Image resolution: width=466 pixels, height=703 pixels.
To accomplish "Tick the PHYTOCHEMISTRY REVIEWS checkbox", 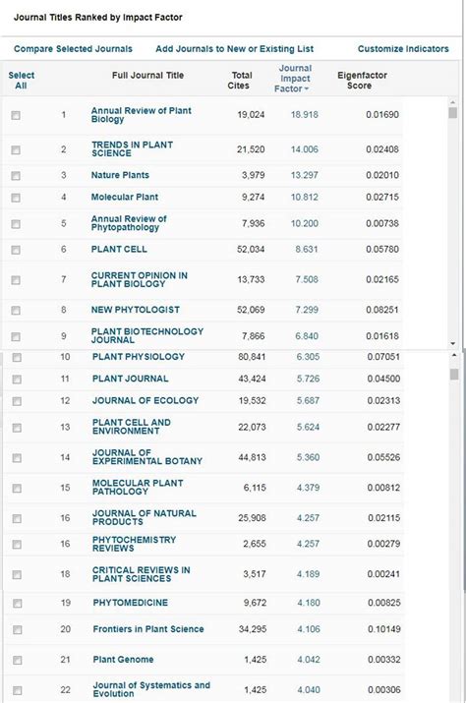I will 17,545.
